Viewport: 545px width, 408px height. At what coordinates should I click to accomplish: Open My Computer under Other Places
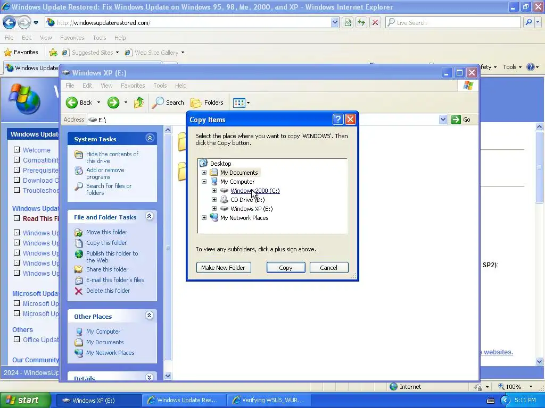[x=103, y=331]
